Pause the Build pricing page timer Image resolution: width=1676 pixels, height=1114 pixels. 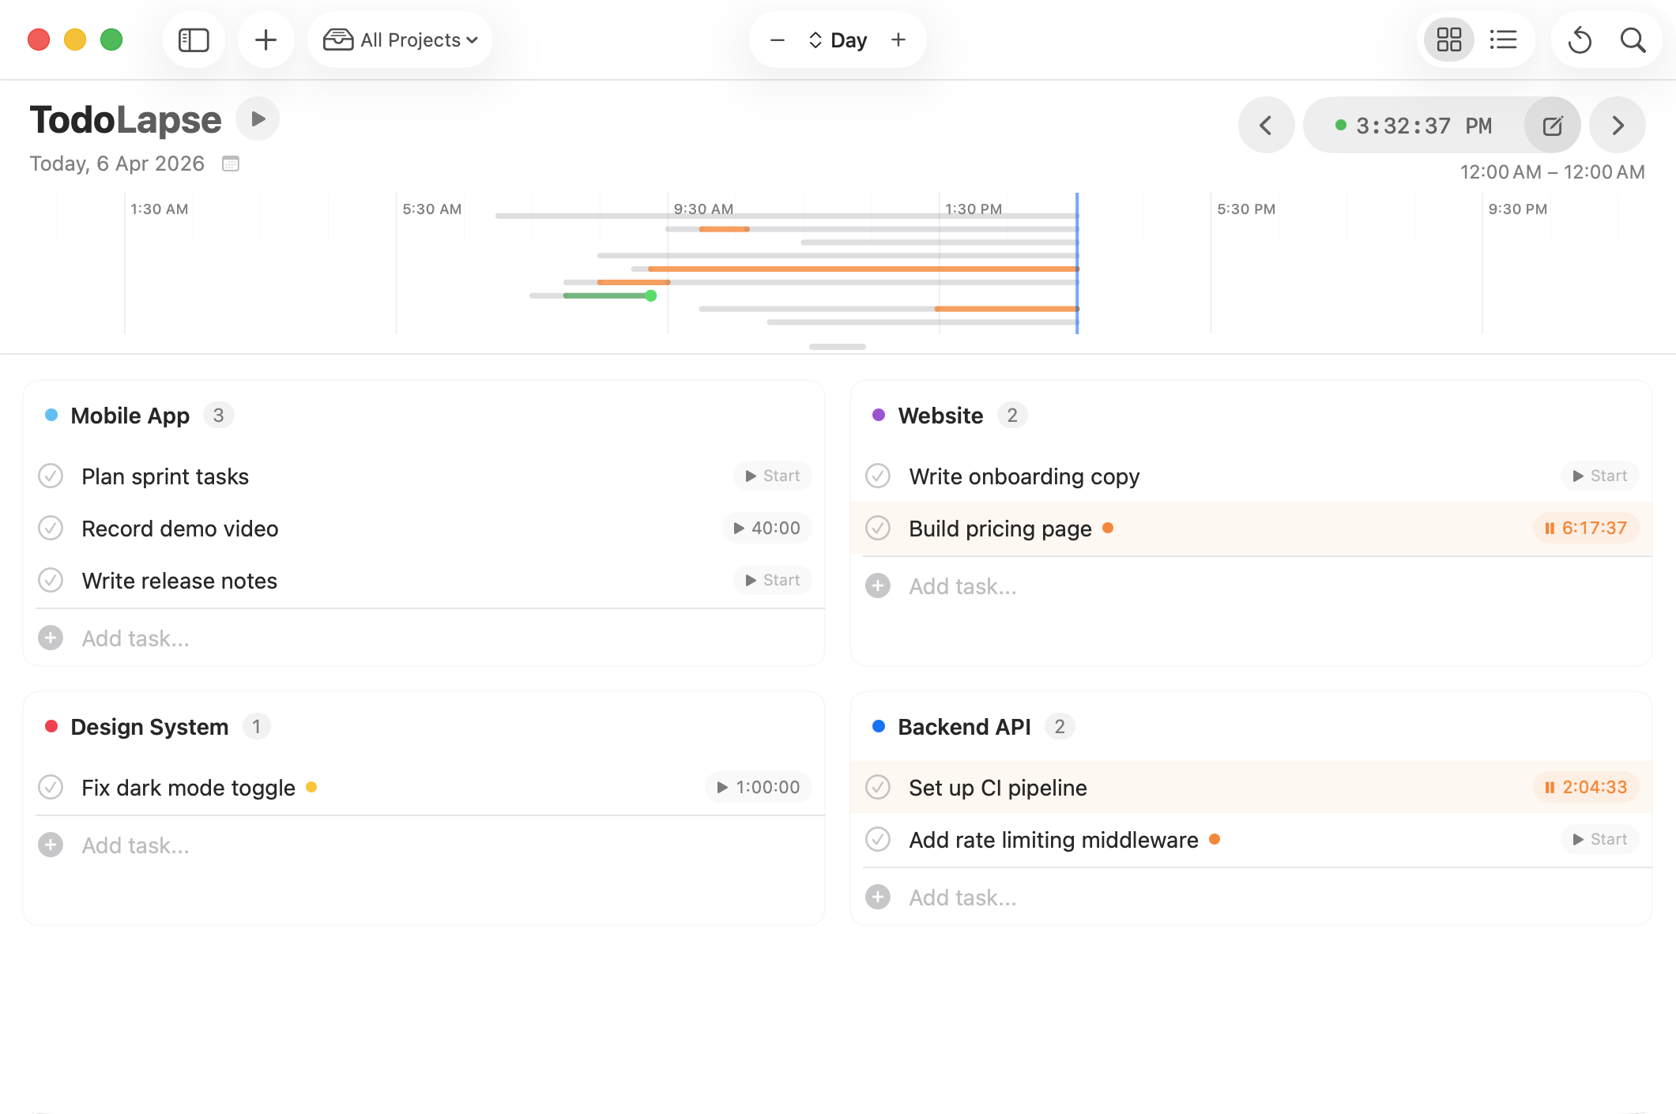1585,529
